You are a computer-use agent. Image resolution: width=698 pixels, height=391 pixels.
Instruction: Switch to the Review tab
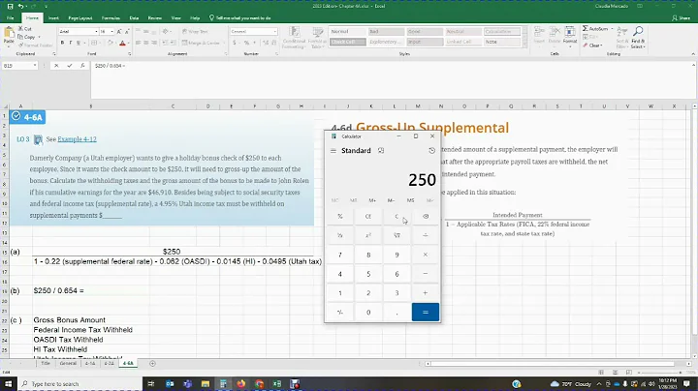(x=155, y=18)
